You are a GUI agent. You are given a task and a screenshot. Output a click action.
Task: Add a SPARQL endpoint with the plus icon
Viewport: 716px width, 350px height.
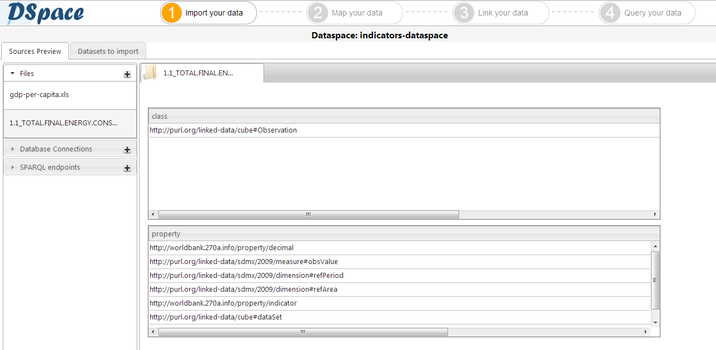[x=127, y=168]
